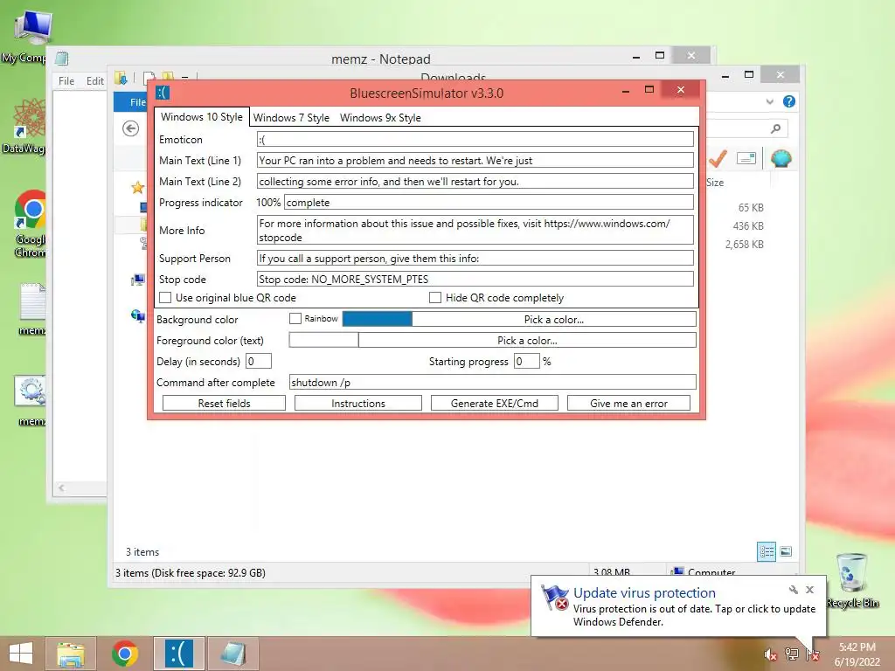Click the Windows Start button

click(x=21, y=654)
